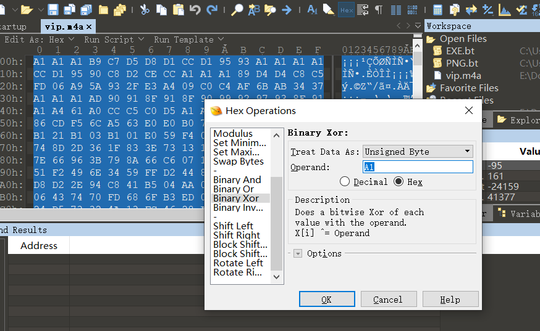Image resolution: width=540 pixels, height=331 pixels.
Task: Undo the last action
Action: 195,10
